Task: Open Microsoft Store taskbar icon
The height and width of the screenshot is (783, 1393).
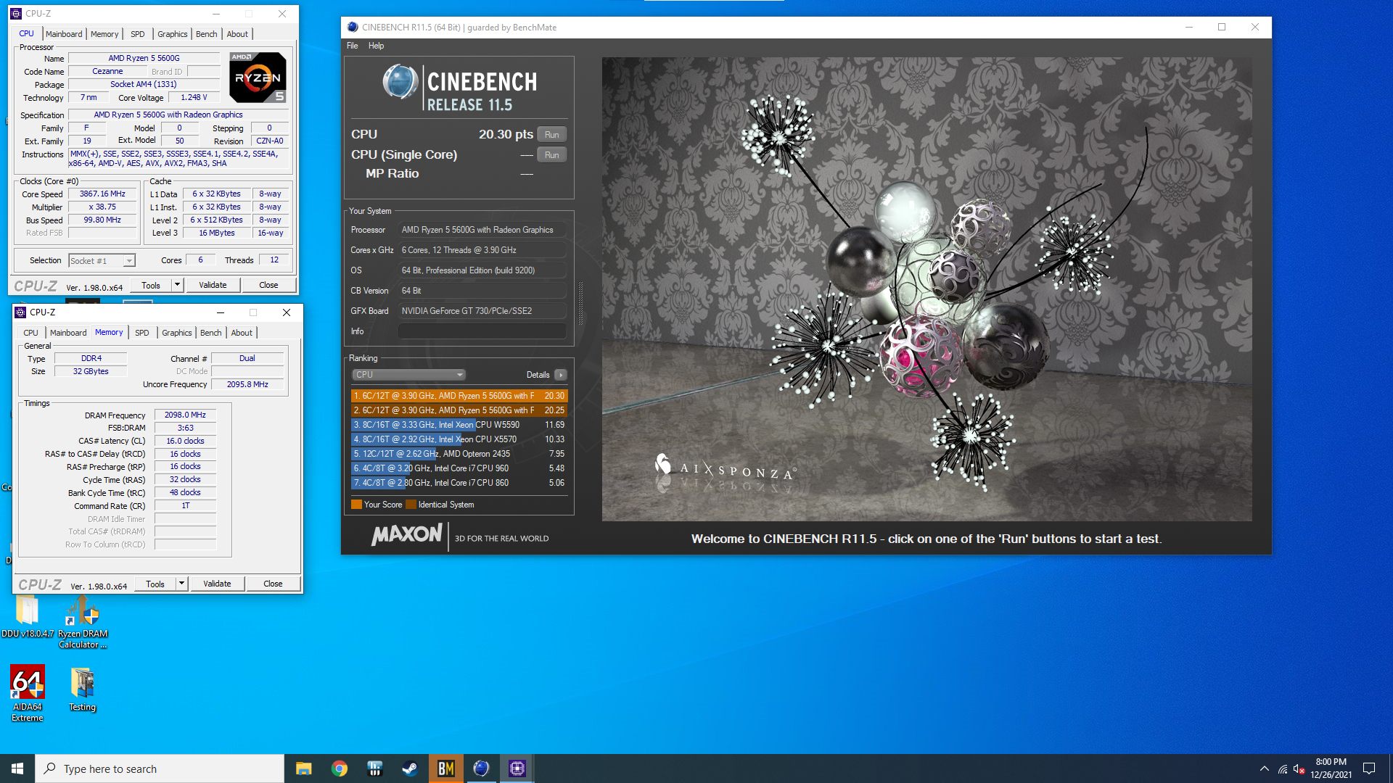Action: pos(374,768)
